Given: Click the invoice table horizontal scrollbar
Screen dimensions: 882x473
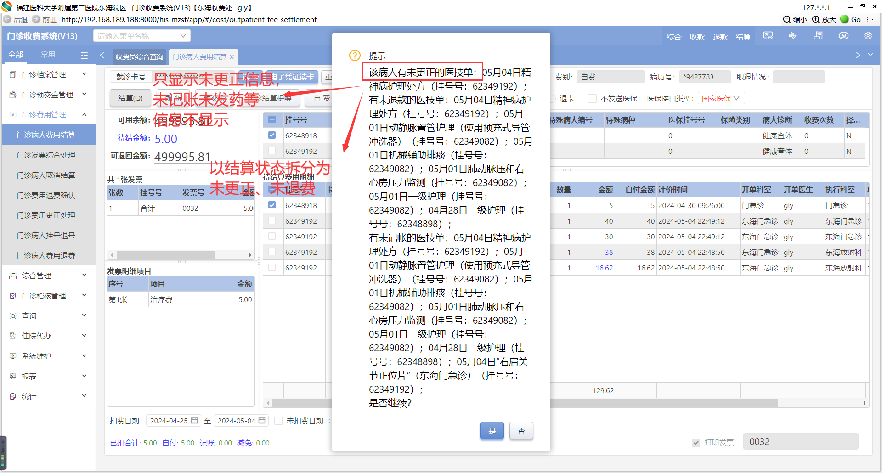Looking at the screenshot, I should 166,255.
